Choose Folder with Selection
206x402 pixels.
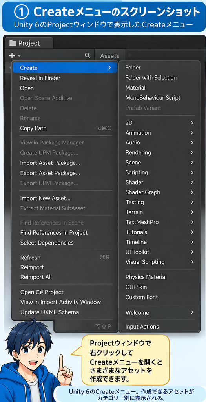coord(159,78)
